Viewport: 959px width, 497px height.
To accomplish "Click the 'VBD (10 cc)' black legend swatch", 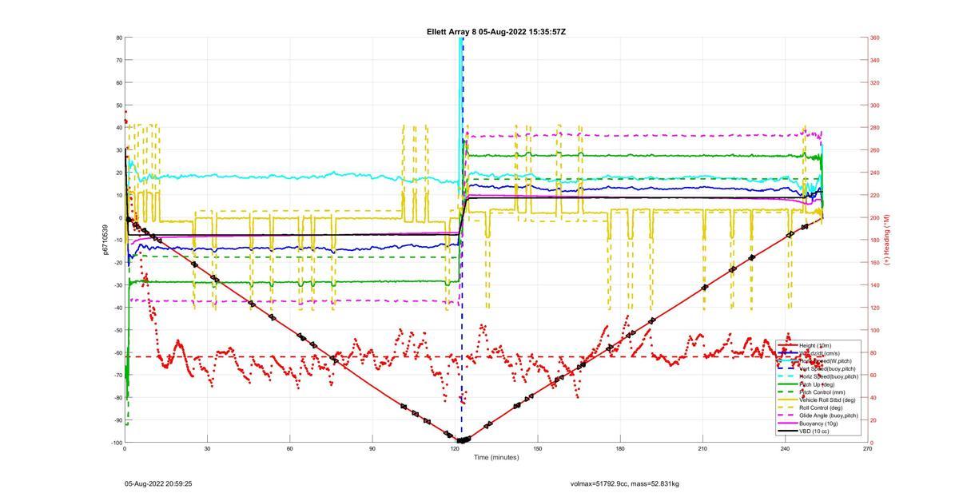I will coord(788,431).
